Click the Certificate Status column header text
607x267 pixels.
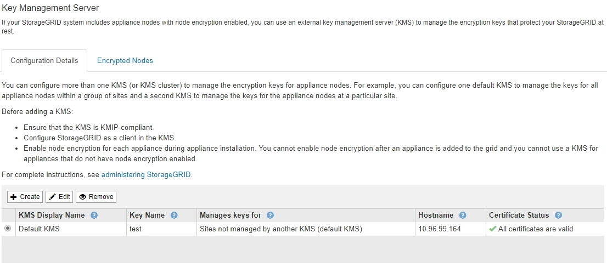point(519,215)
